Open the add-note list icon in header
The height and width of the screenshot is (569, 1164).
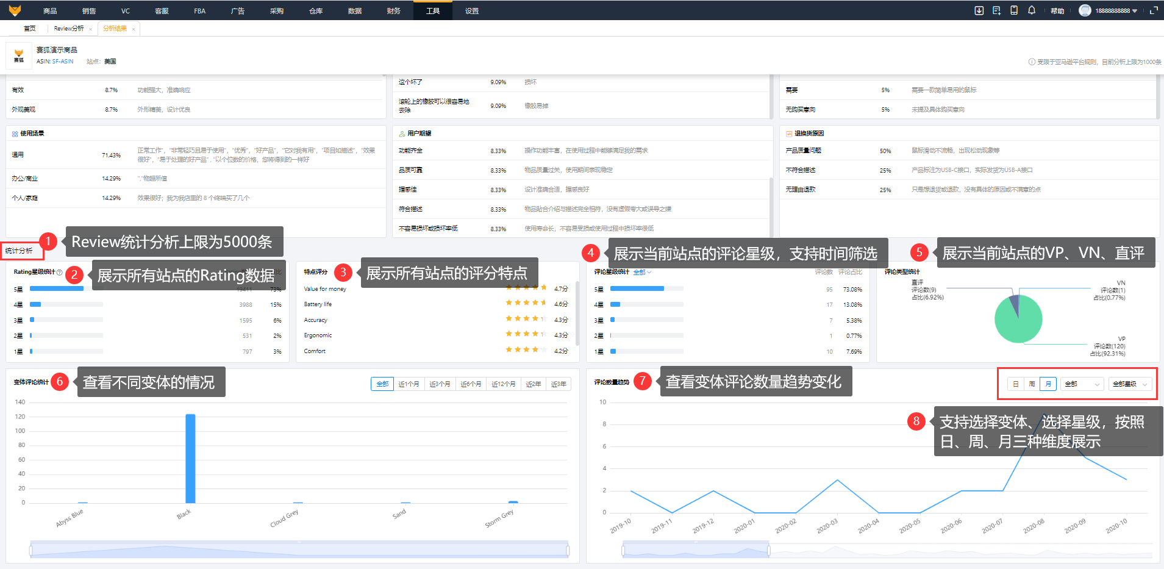click(996, 10)
